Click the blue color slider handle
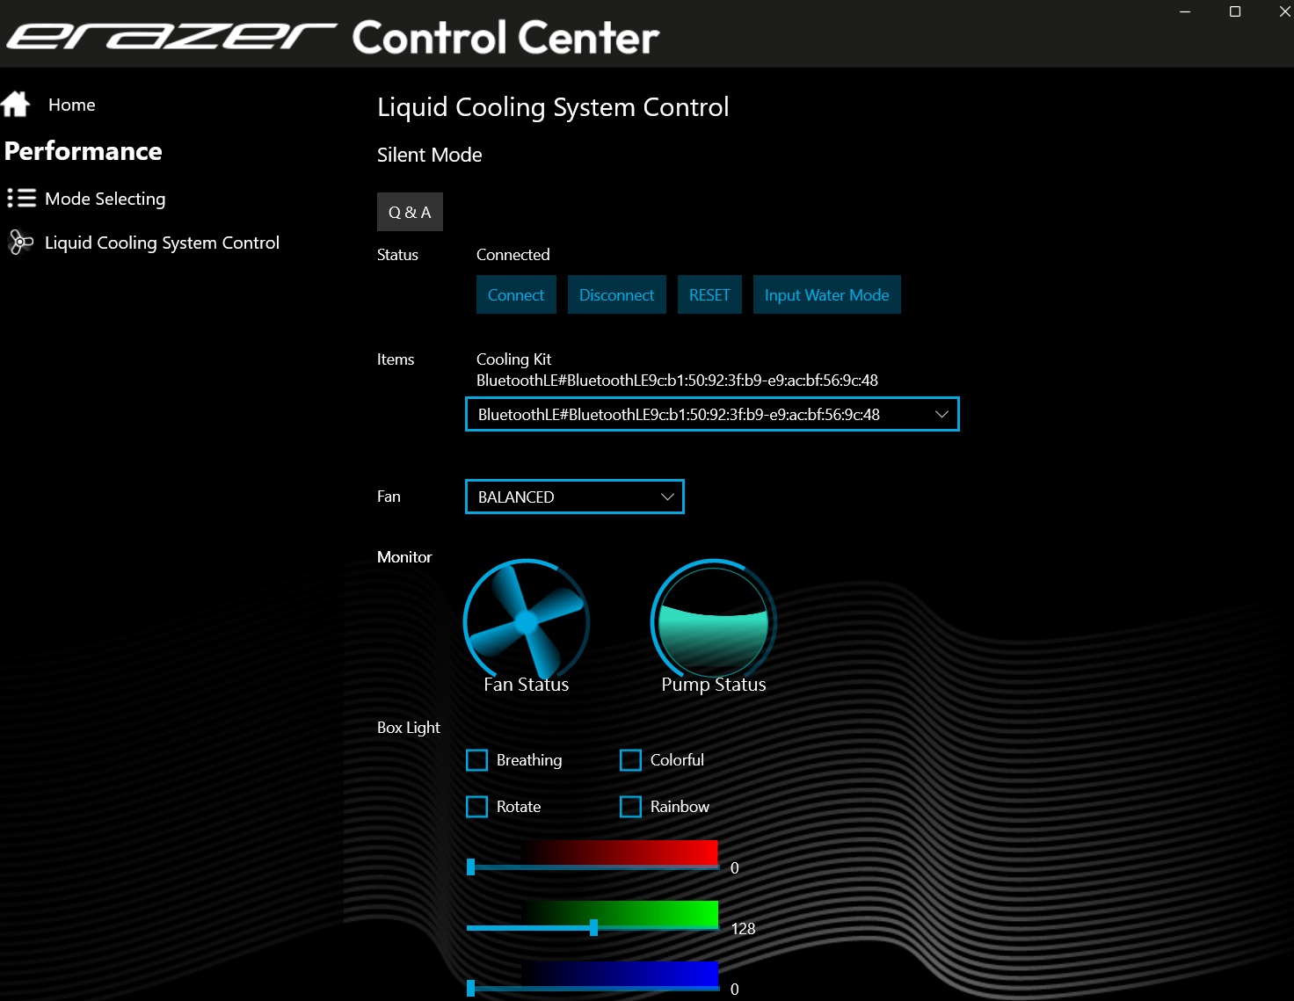Viewport: 1294px width, 1001px height. click(x=471, y=988)
